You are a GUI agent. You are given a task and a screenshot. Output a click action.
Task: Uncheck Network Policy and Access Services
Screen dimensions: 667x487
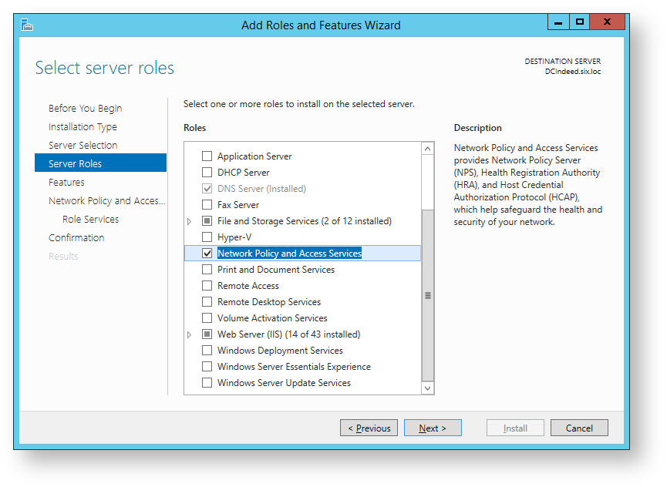(x=207, y=253)
